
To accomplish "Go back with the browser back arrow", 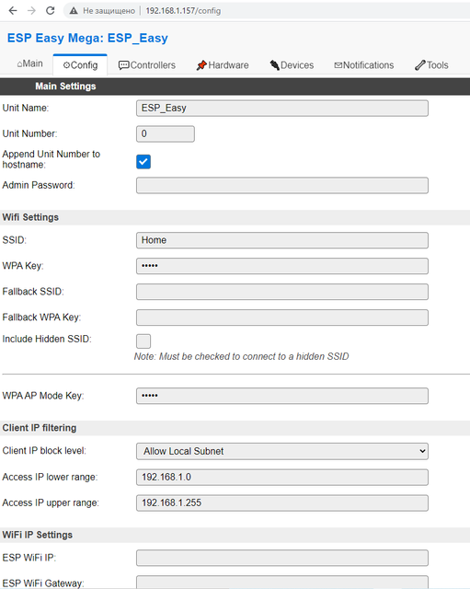I will pyautogui.click(x=13, y=10).
